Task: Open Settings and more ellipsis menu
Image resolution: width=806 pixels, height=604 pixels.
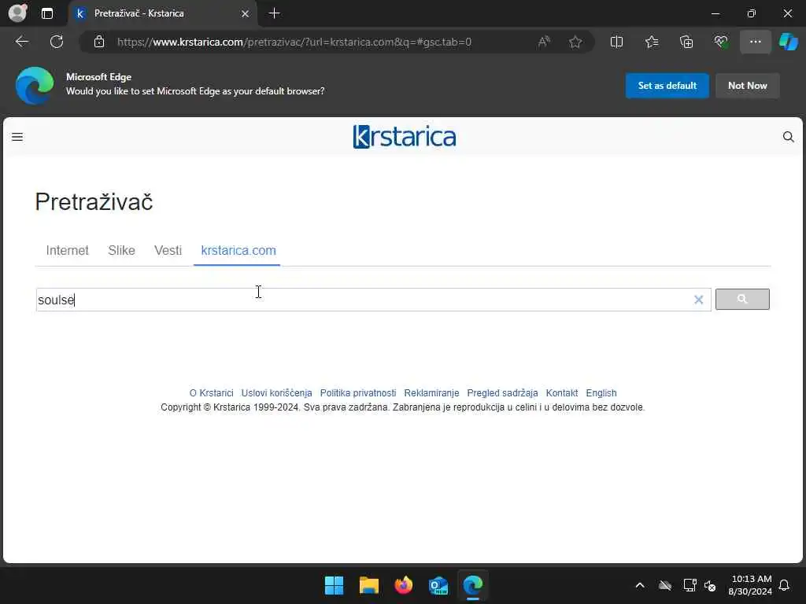Action: pyautogui.click(x=755, y=42)
